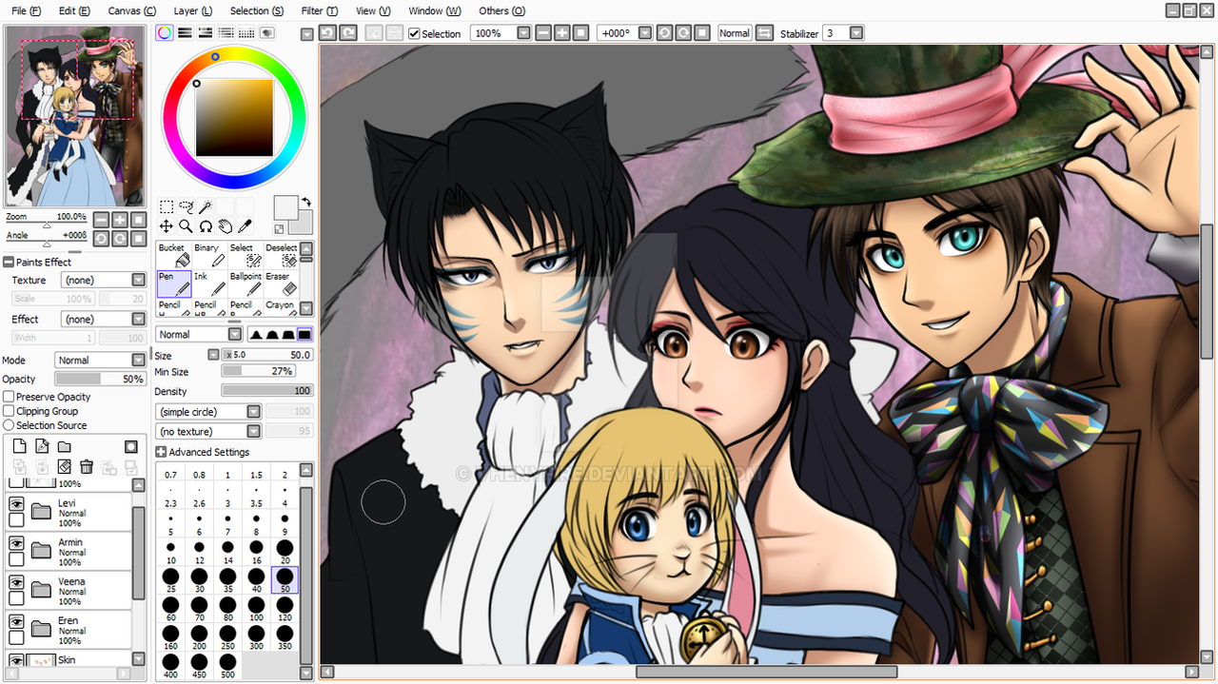Screen dimensions: 1218x684
Task: Clear the layer with the eraser-page icon
Action: pos(64,466)
